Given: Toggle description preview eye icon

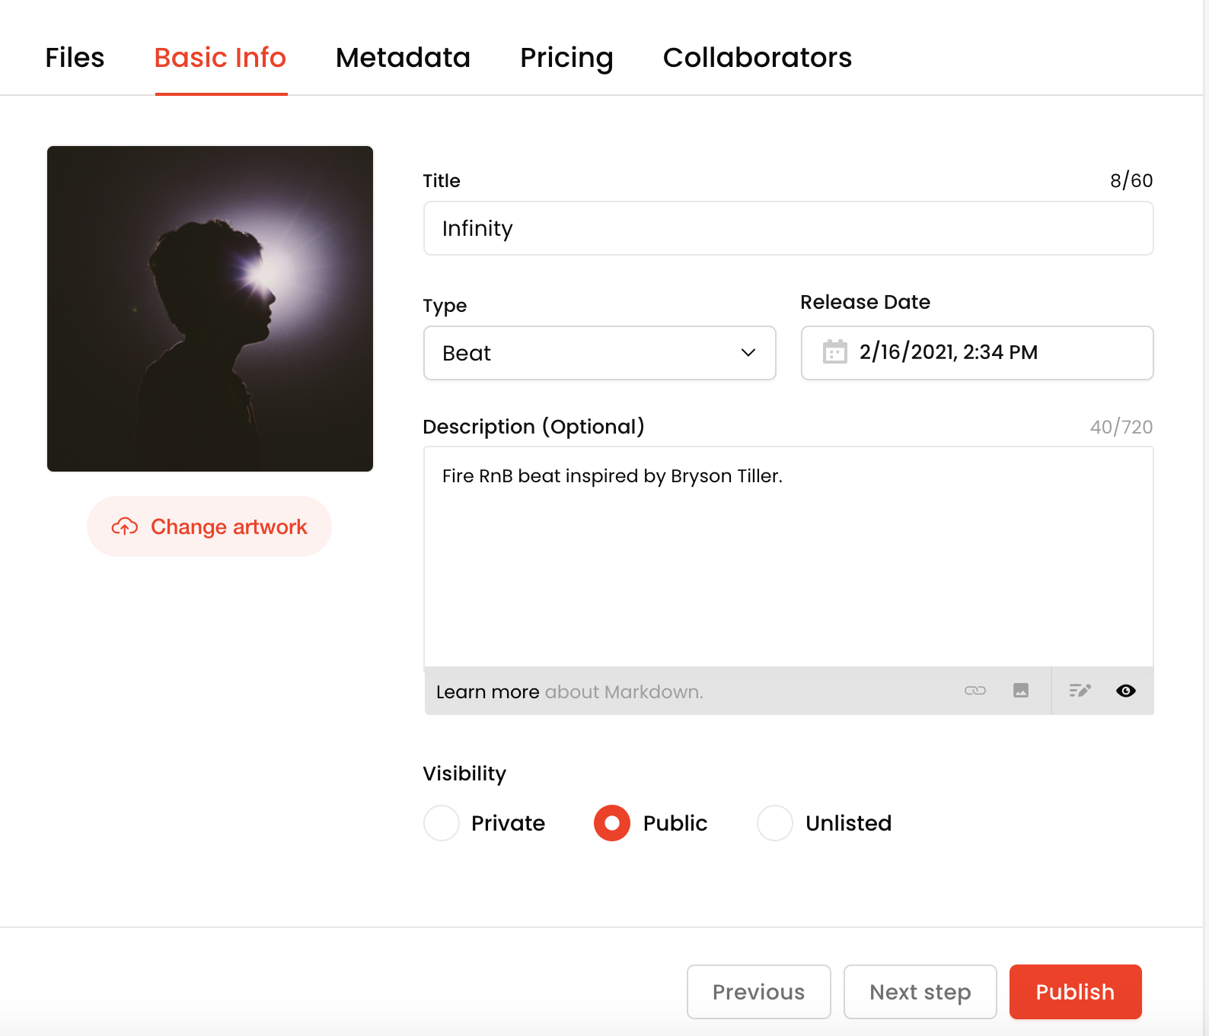Looking at the screenshot, I should click(x=1125, y=691).
